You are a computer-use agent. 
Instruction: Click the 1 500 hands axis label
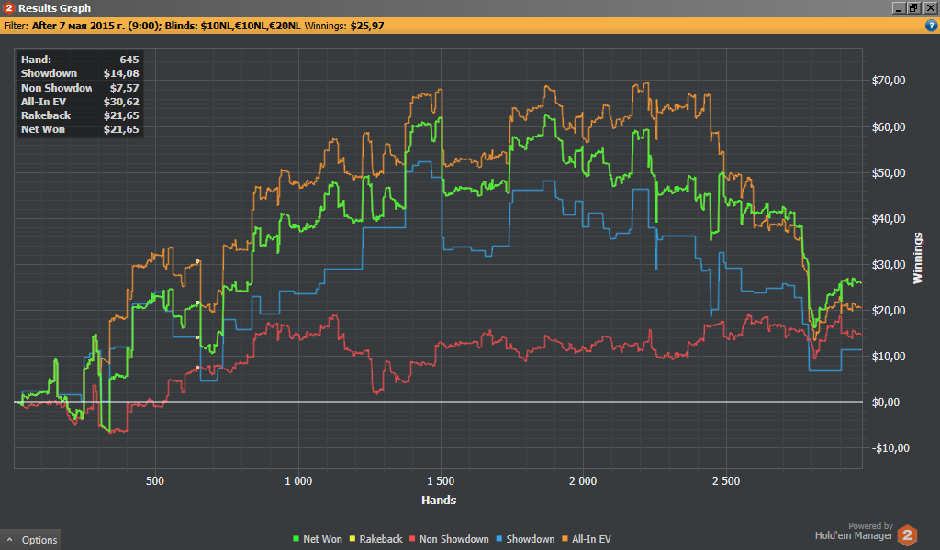click(441, 480)
